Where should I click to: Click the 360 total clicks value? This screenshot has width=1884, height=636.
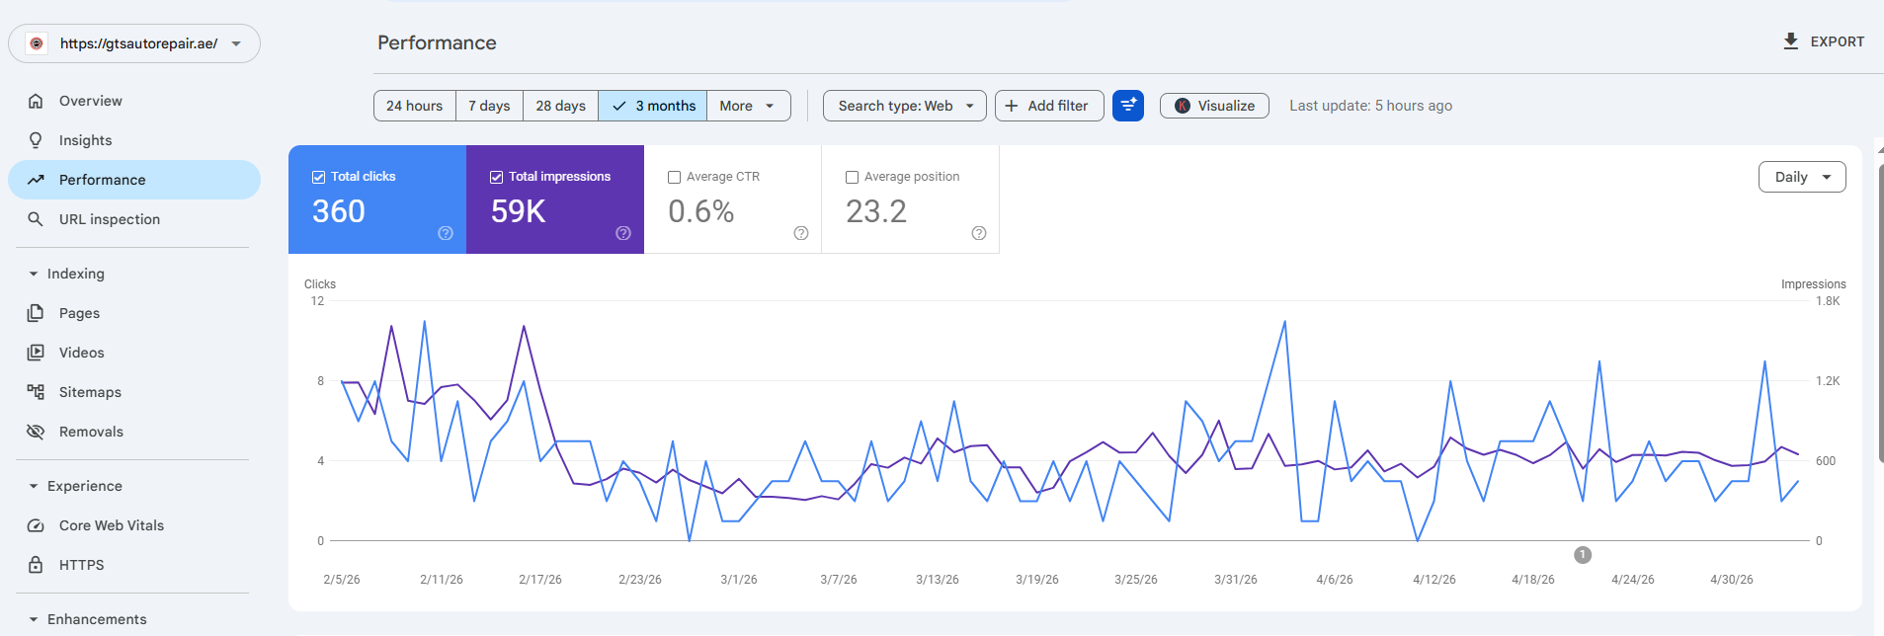pyautogui.click(x=339, y=211)
